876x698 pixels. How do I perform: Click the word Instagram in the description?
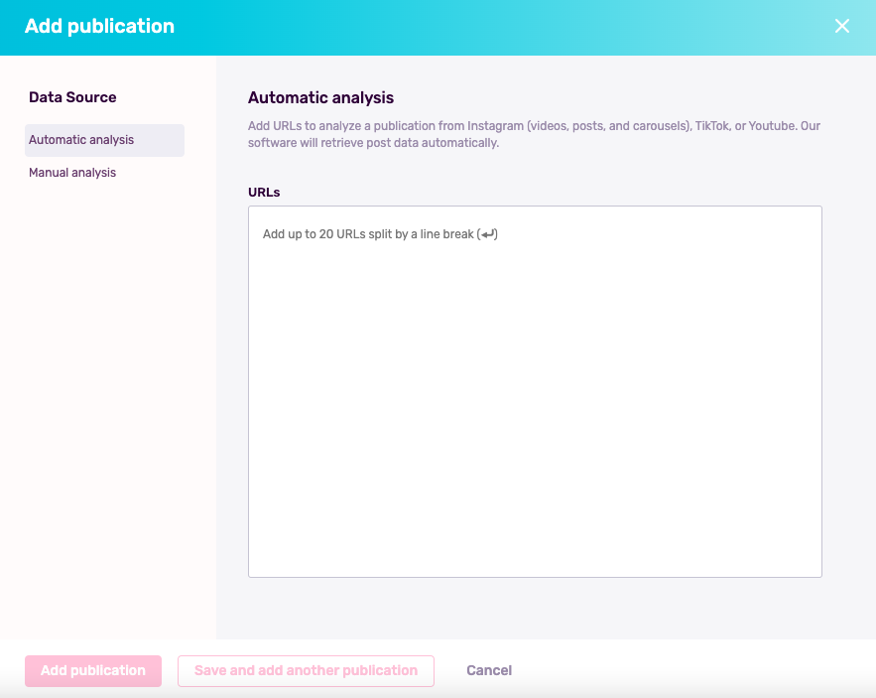pyautogui.click(x=496, y=126)
